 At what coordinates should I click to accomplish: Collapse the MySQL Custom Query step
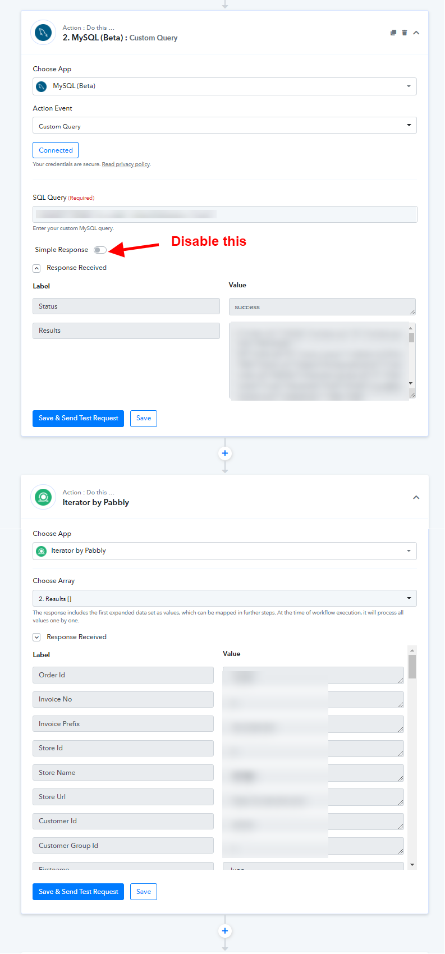coord(416,33)
